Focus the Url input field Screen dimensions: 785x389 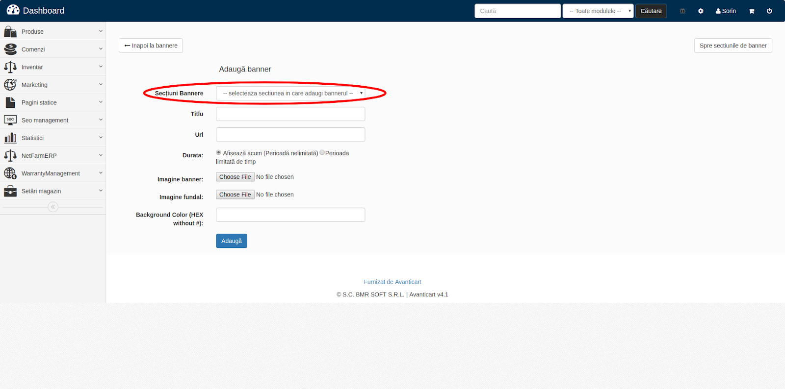(290, 135)
